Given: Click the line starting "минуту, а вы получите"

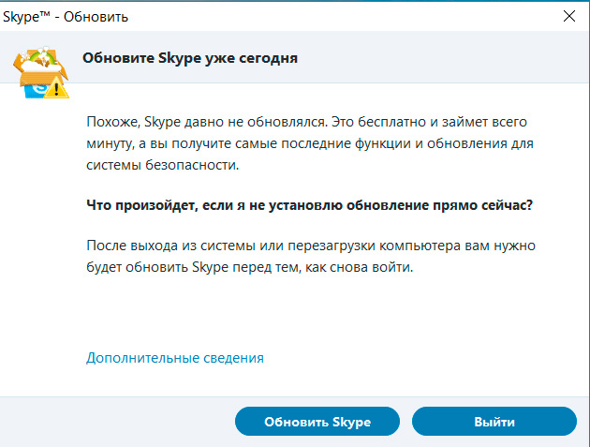Looking at the screenshot, I should pyautogui.click(x=316, y=144).
